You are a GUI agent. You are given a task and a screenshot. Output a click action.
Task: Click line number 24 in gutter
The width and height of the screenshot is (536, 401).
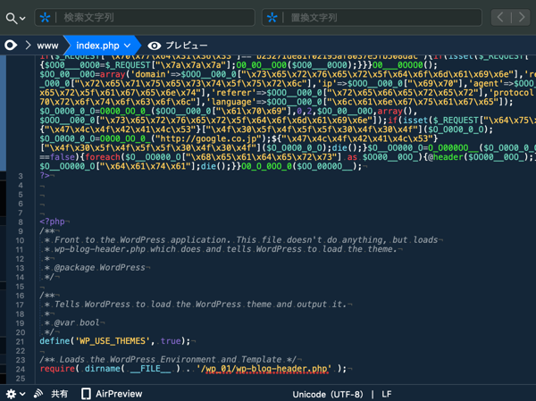[x=20, y=369]
